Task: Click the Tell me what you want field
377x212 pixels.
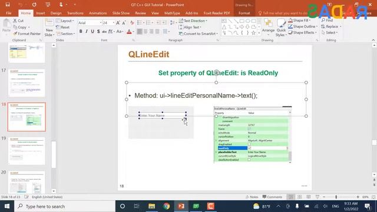Action: click(x=283, y=13)
